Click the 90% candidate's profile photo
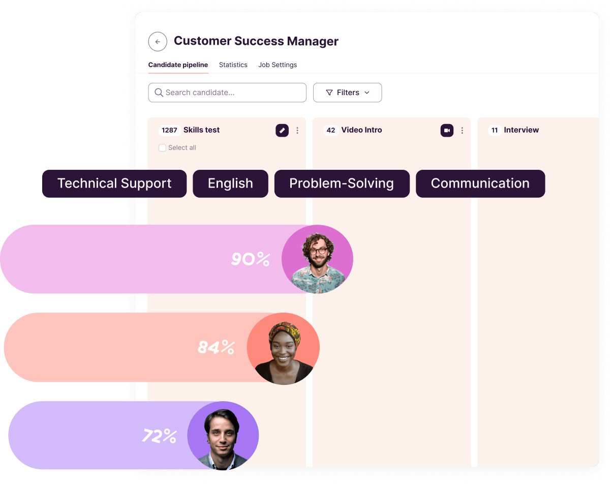 point(318,259)
